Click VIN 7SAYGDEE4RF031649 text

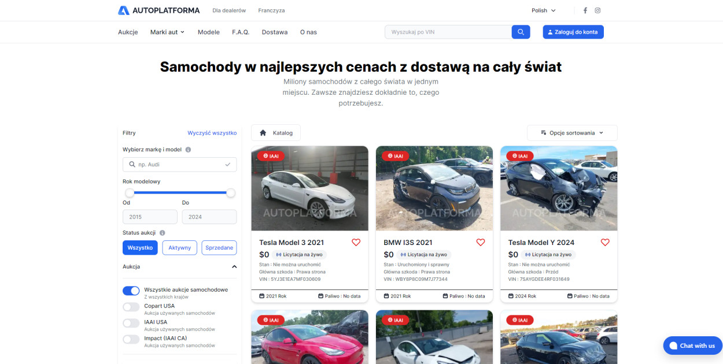tap(539, 279)
